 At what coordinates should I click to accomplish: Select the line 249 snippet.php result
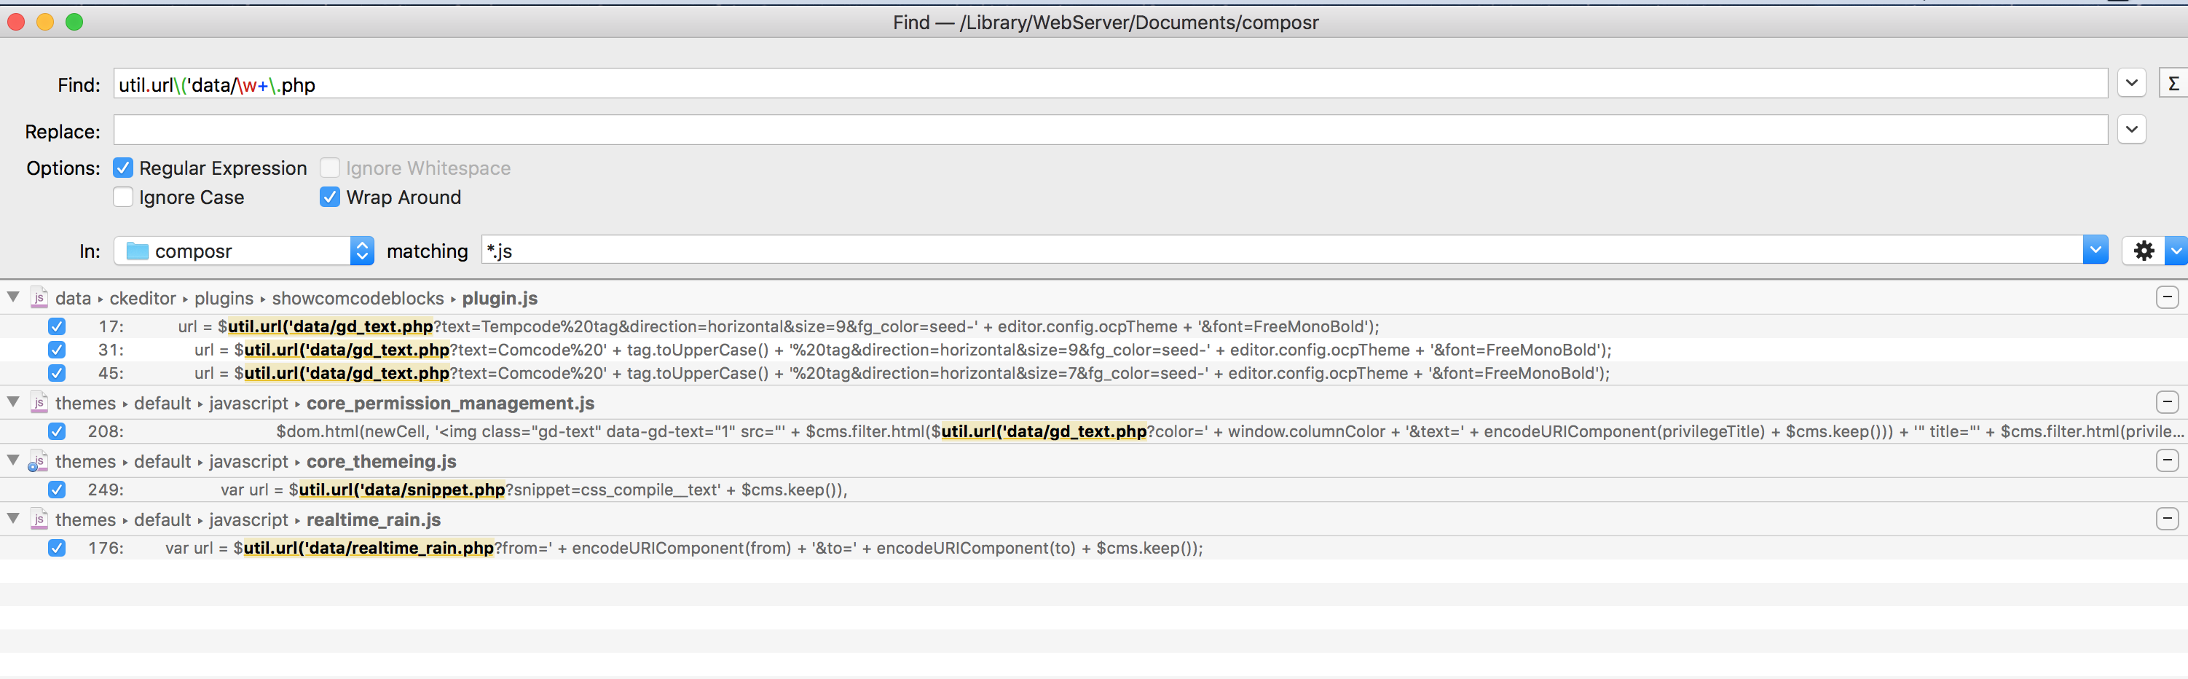533,490
